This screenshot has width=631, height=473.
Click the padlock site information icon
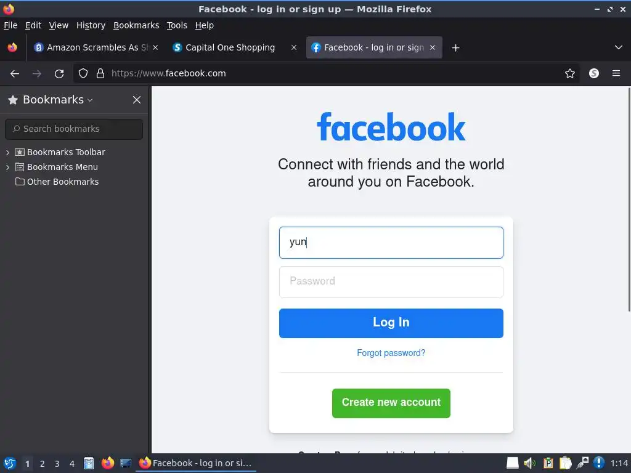tap(100, 74)
